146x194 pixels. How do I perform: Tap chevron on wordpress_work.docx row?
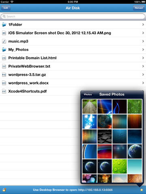click(x=143, y=83)
